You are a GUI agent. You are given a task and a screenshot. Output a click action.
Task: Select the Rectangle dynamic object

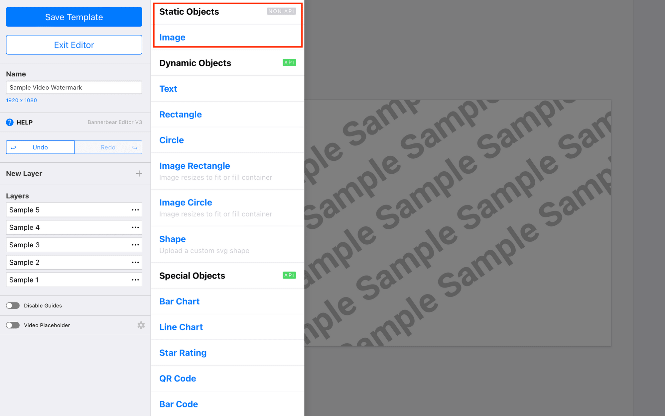coord(181,114)
